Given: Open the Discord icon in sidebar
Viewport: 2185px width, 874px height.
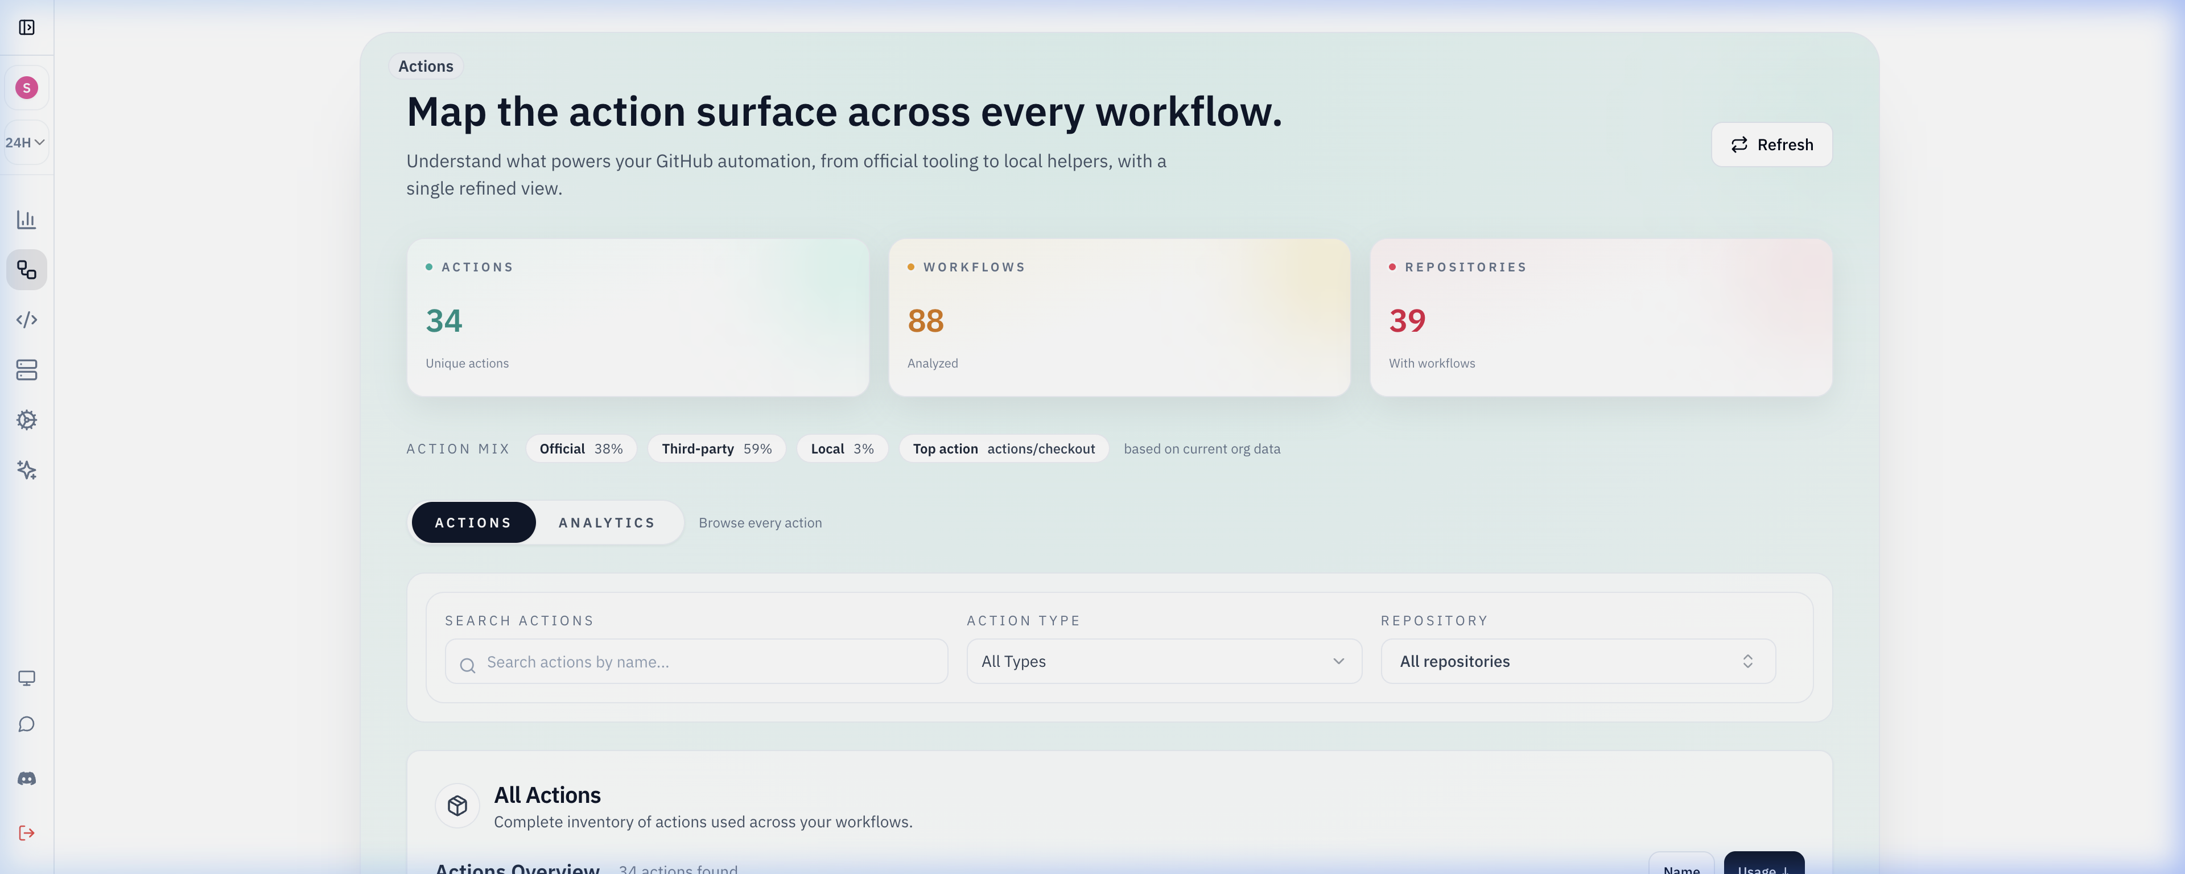Looking at the screenshot, I should (27, 777).
